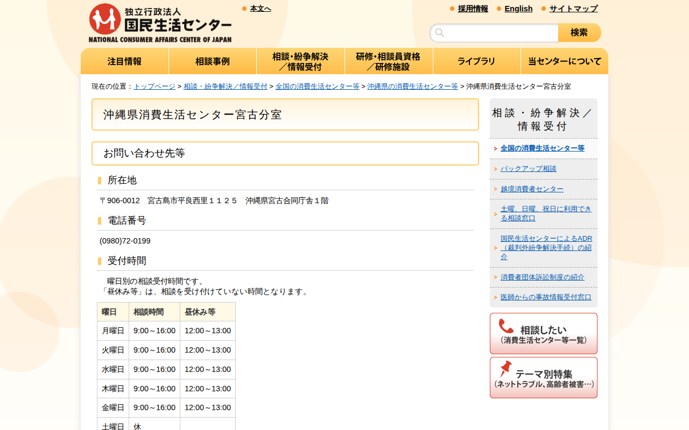Switch to 相談・紛争解決／情報受付 tab
Image resolution: width=689 pixels, height=430 pixels.
coord(300,61)
